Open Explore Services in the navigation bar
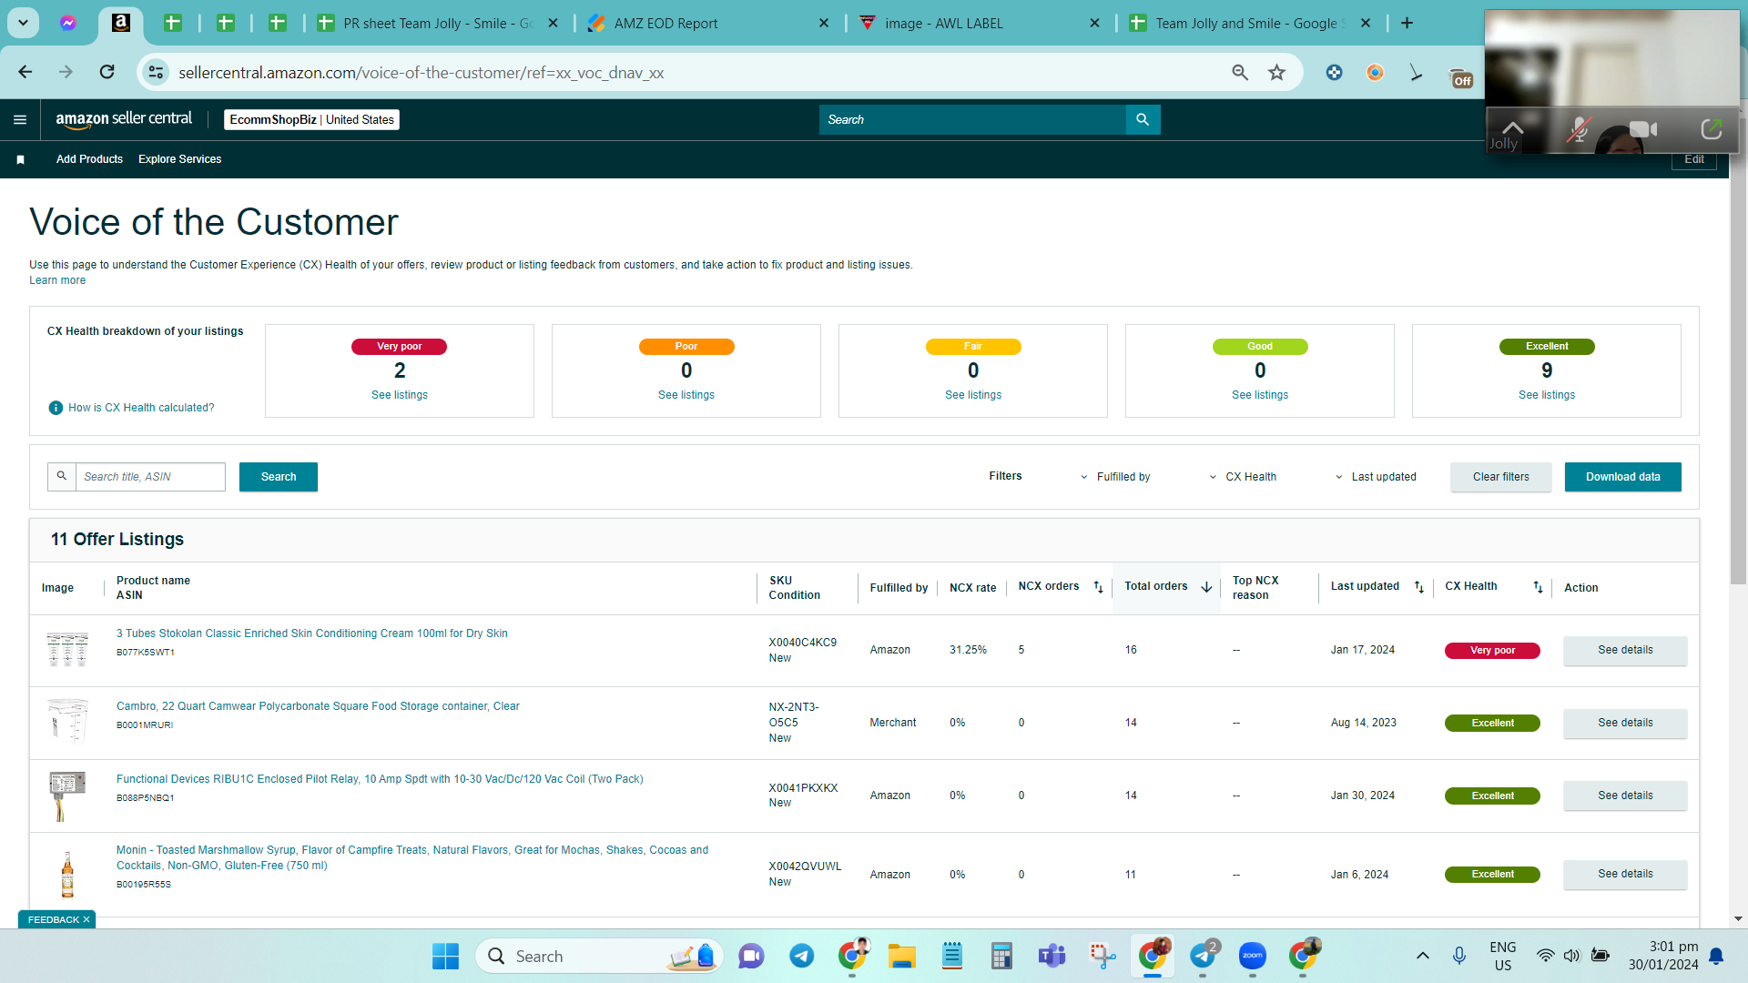The image size is (1748, 983). tap(179, 159)
